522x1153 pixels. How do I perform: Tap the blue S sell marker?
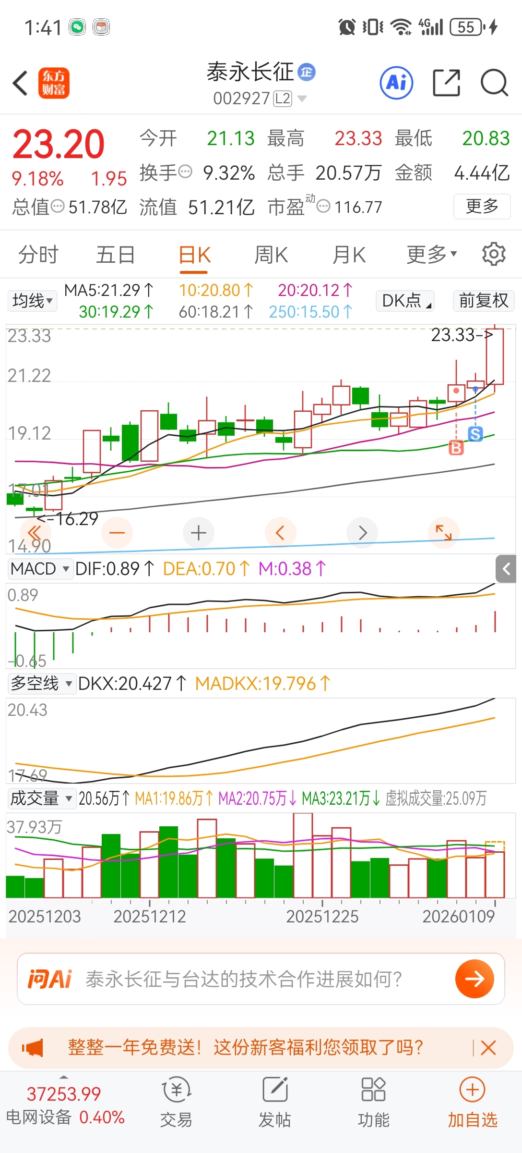(x=475, y=434)
